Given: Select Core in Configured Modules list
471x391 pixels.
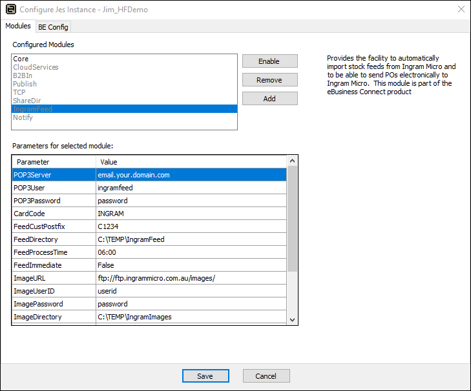Looking at the screenshot, I should (x=21, y=59).
